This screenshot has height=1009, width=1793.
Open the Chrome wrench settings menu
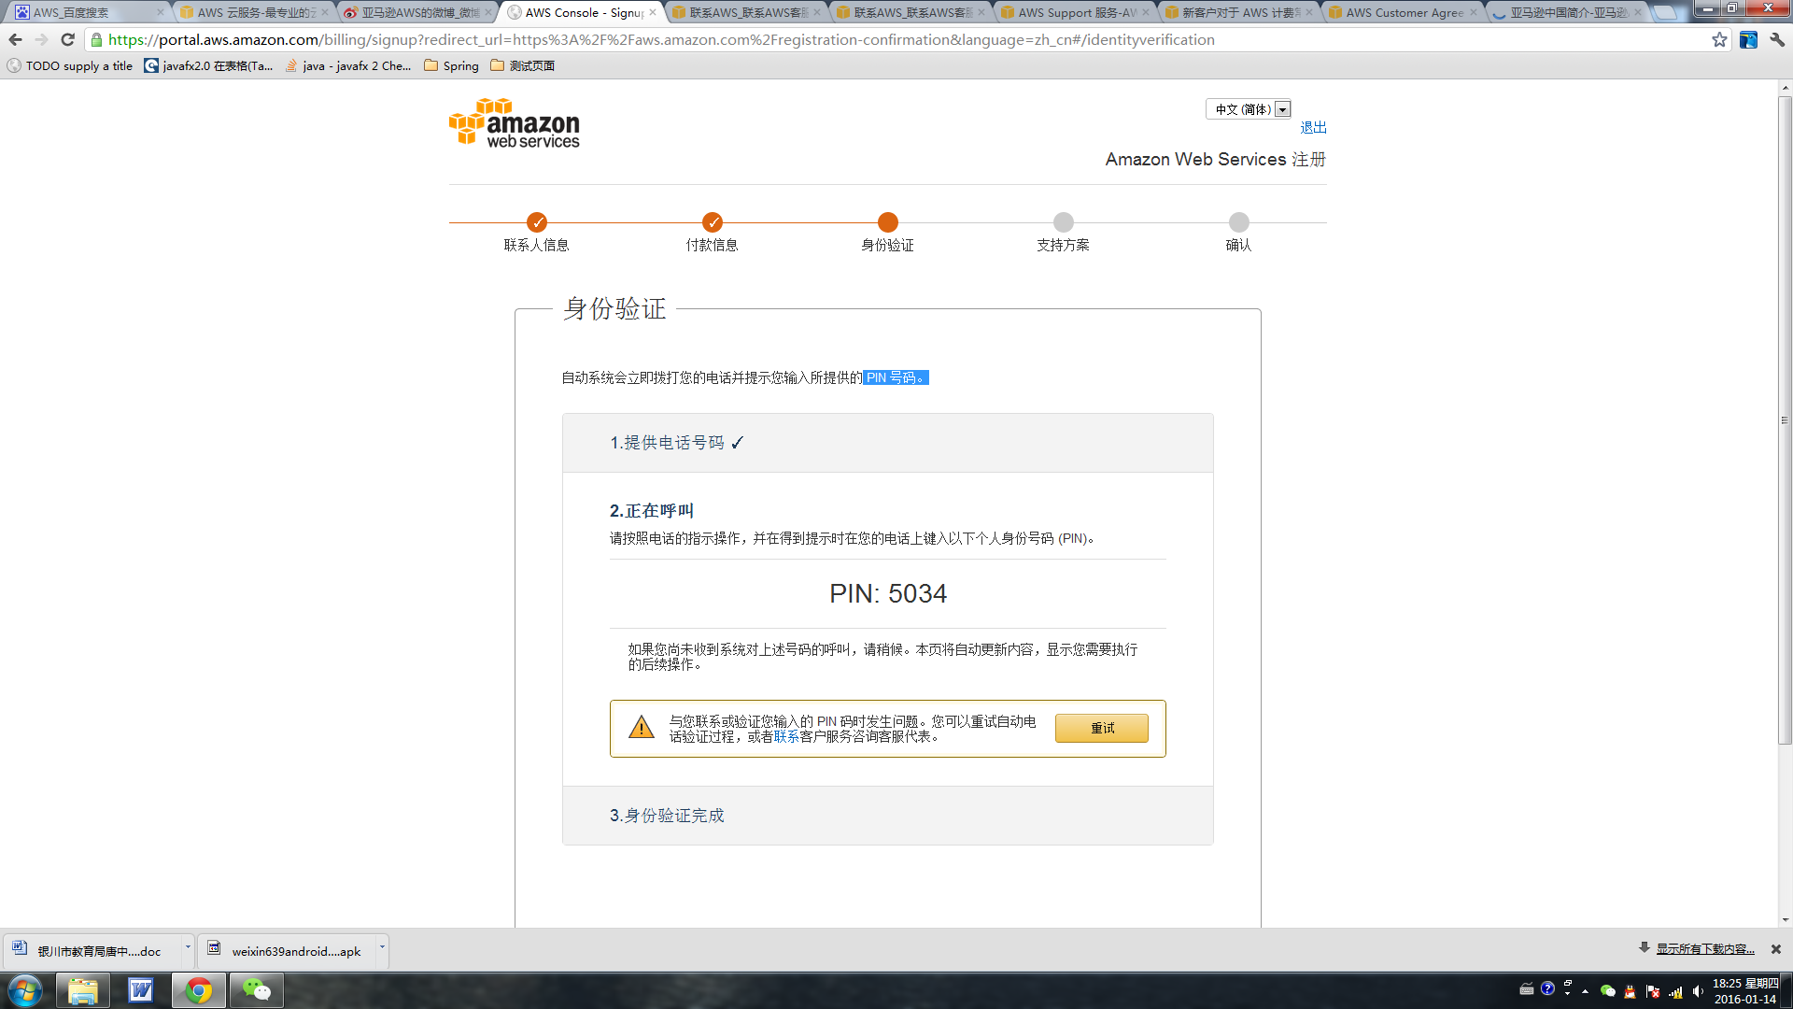pos(1777,39)
